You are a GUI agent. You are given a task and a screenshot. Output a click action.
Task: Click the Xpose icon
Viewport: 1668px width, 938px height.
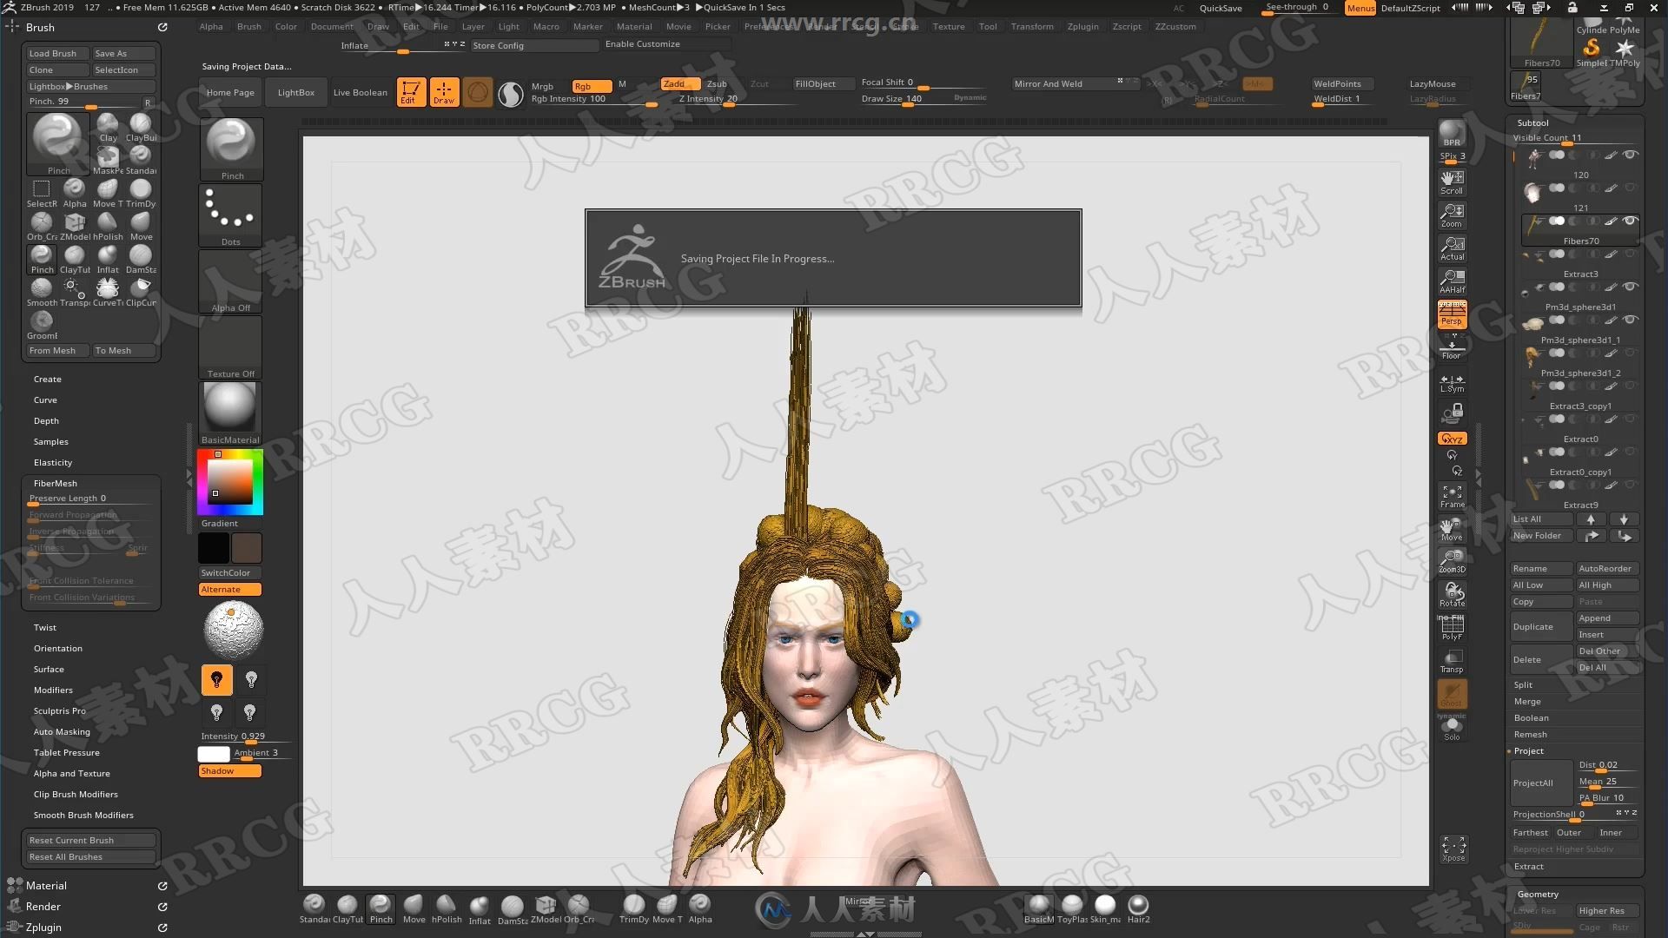1453,849
